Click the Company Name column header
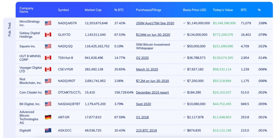The image size is (276, 138). click(26, 10)
